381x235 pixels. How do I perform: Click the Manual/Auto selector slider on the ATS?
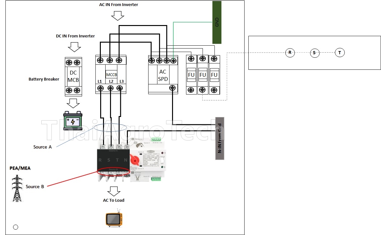163,160
